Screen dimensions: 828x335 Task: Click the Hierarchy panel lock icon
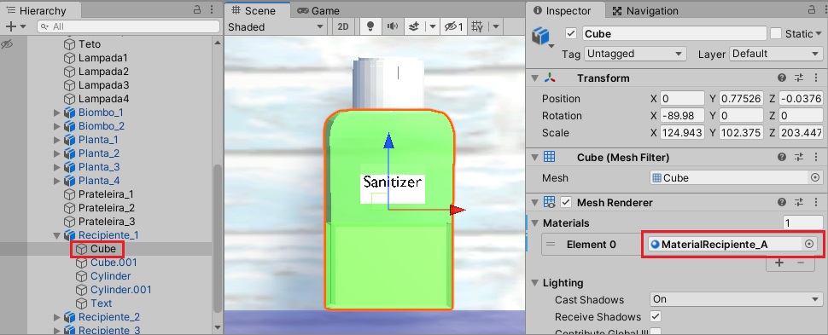pos(197,9)
